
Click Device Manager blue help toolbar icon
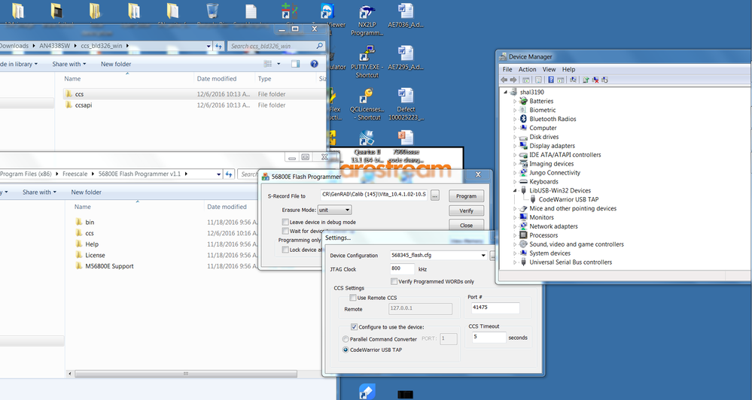(x=551, y=80)
